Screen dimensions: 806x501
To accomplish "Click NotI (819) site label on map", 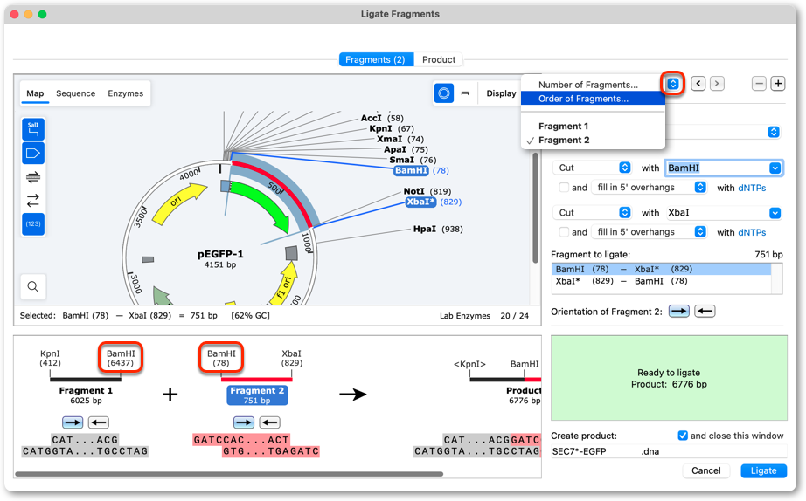I will (427, 191).
